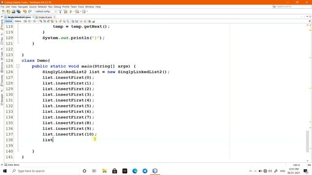This screenshot has height=175, width=312.
Task: Toggle Rectangular Selection editor icon
Action: [56, 21]
